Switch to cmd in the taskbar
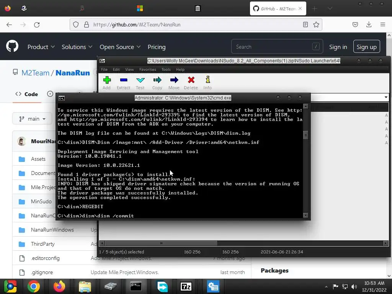This screenshot has height=294, width=392. (x=136, y=286)
